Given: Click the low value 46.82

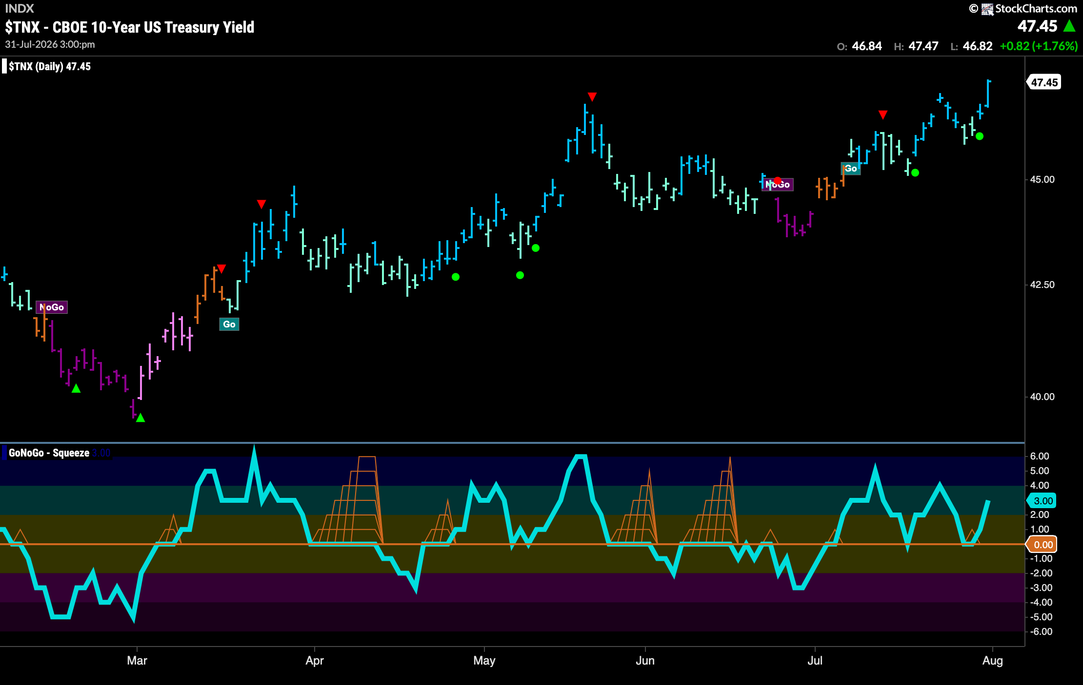Looking at the screenshot, I should click(x=978, y=46).
